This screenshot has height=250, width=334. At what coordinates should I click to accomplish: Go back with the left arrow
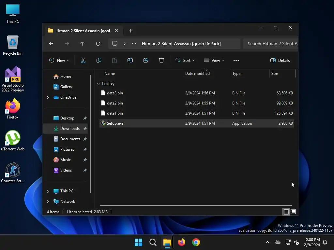[51, 44]
